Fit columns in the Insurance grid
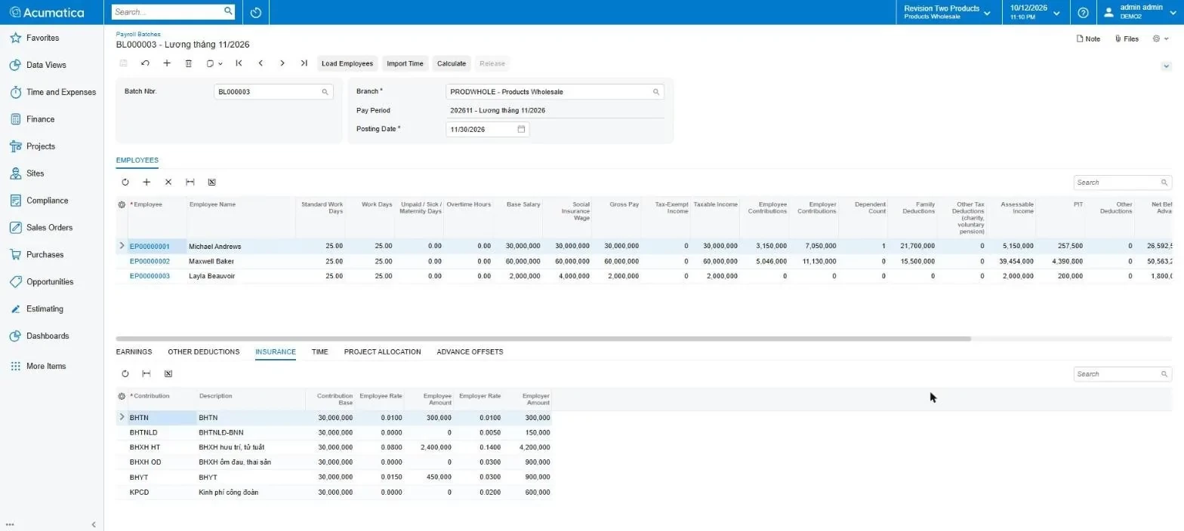 tap(146, 374)
